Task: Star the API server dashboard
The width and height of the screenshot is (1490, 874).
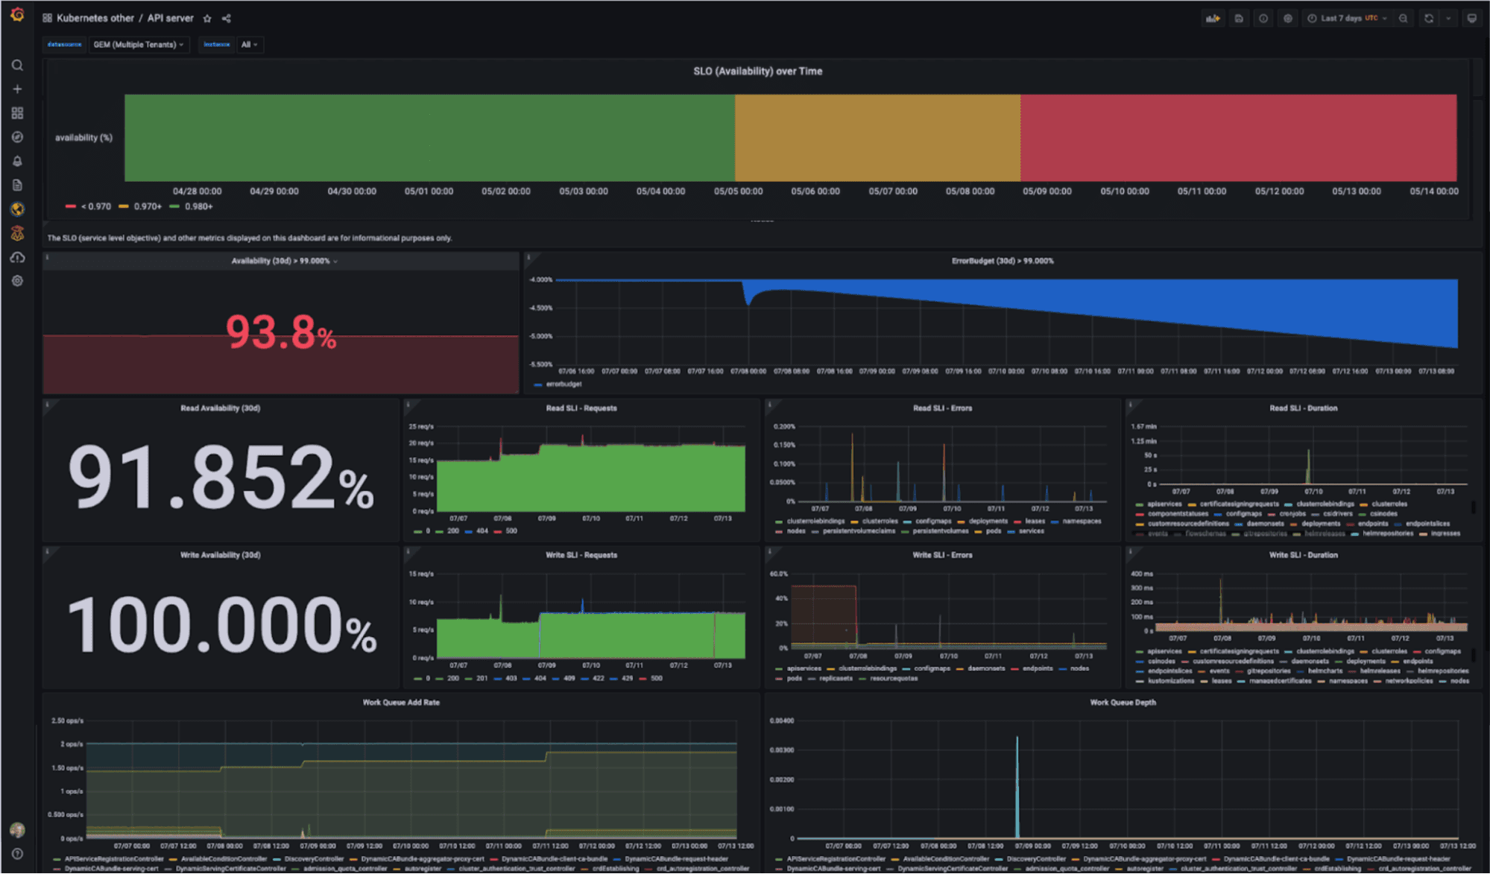Action: pos(208,19)
